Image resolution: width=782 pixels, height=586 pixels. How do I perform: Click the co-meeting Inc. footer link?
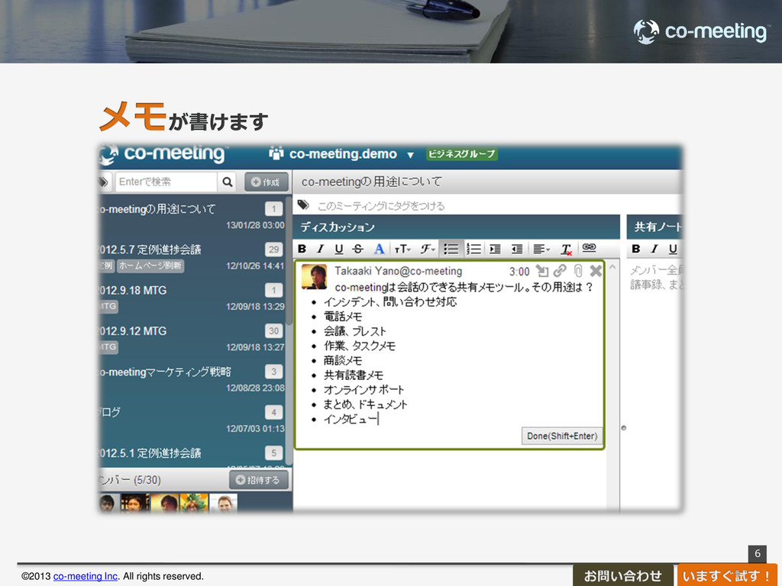coord(86,576)
